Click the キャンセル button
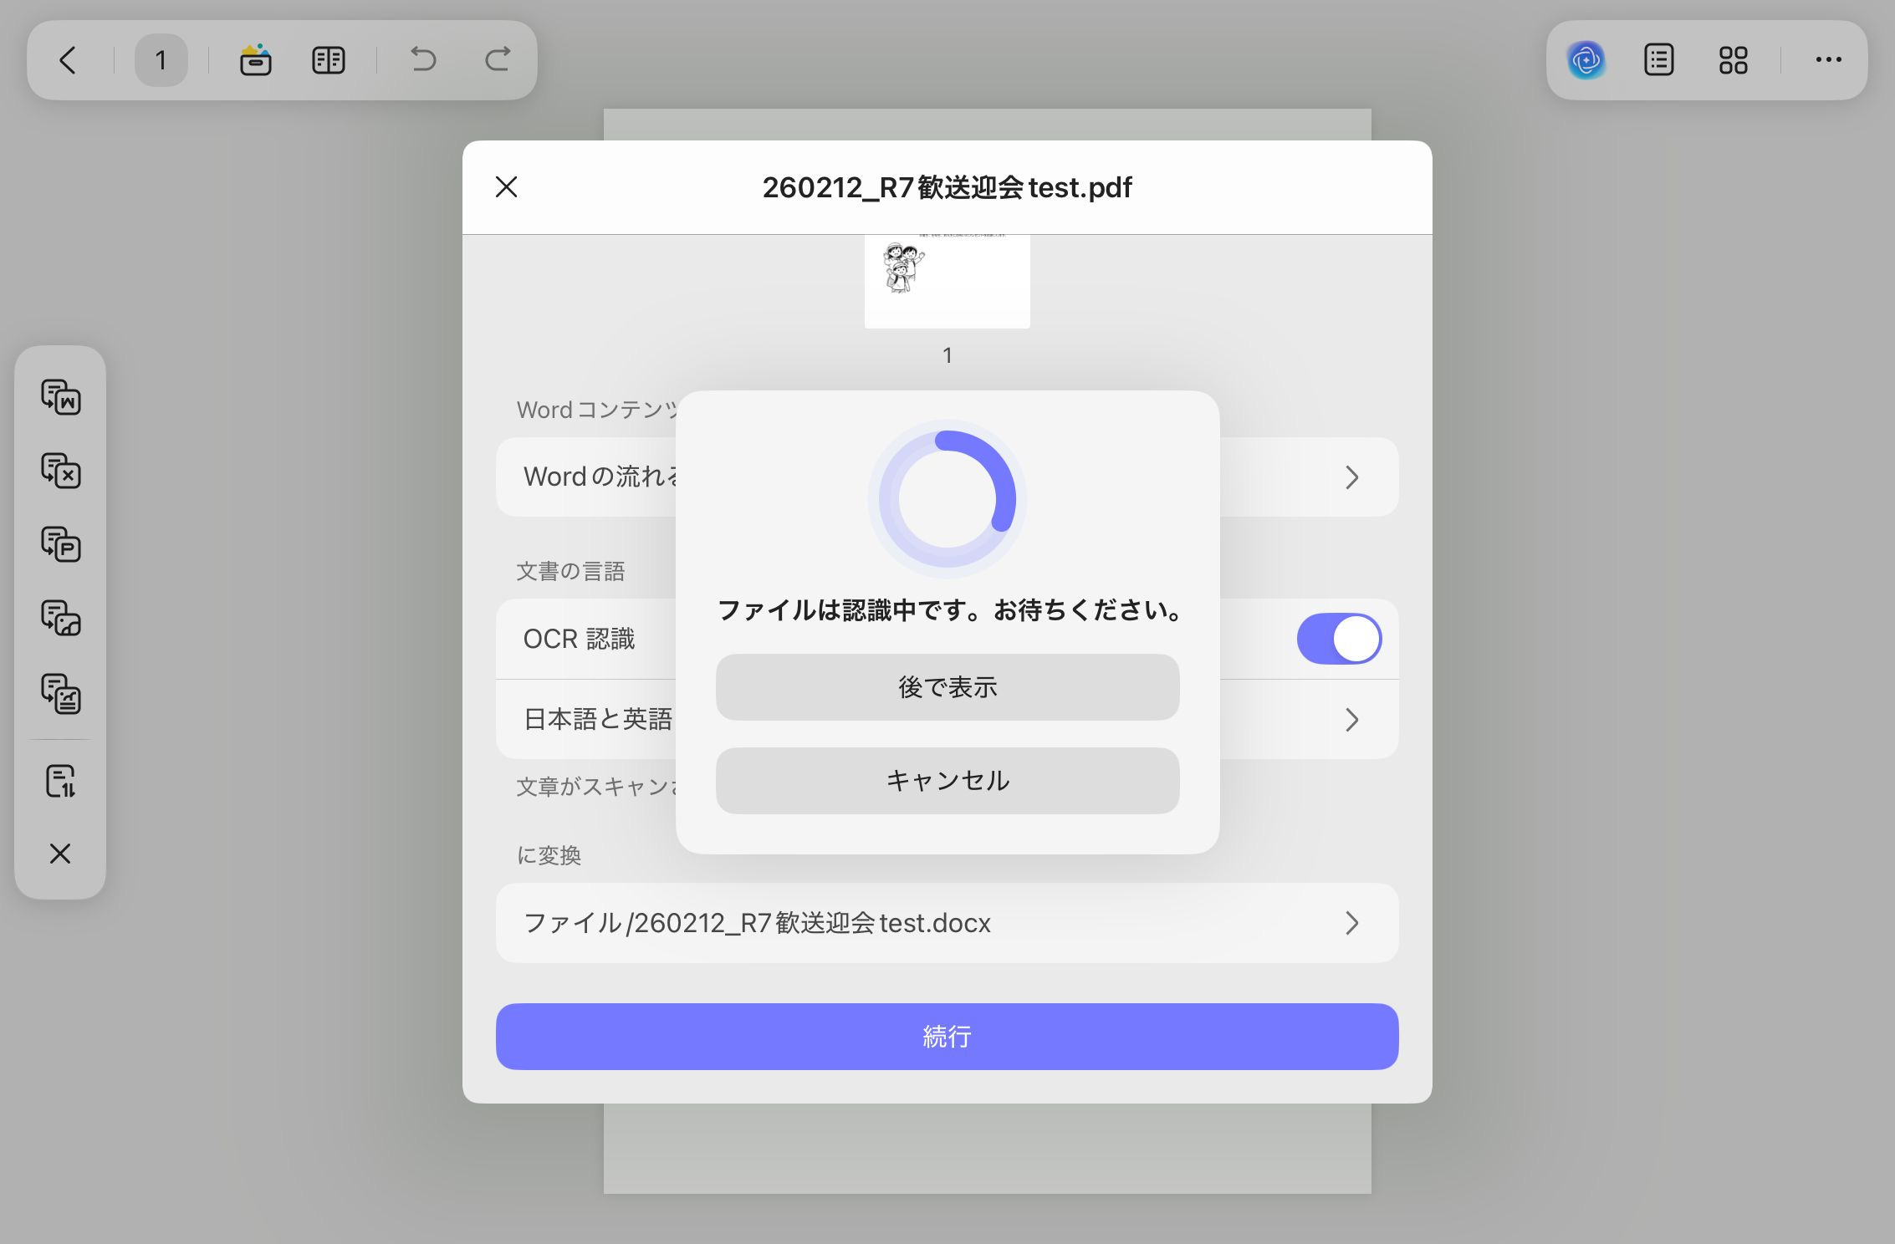 click(x=947, y=781)
